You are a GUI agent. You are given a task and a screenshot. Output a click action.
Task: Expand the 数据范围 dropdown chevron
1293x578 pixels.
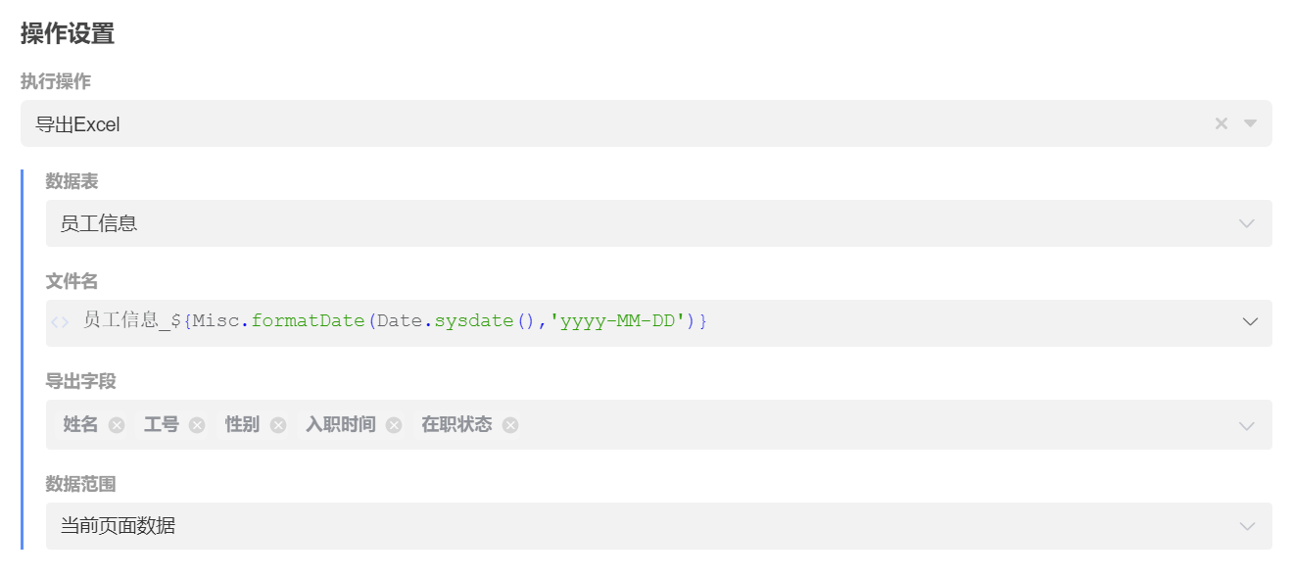[1247, 526]
